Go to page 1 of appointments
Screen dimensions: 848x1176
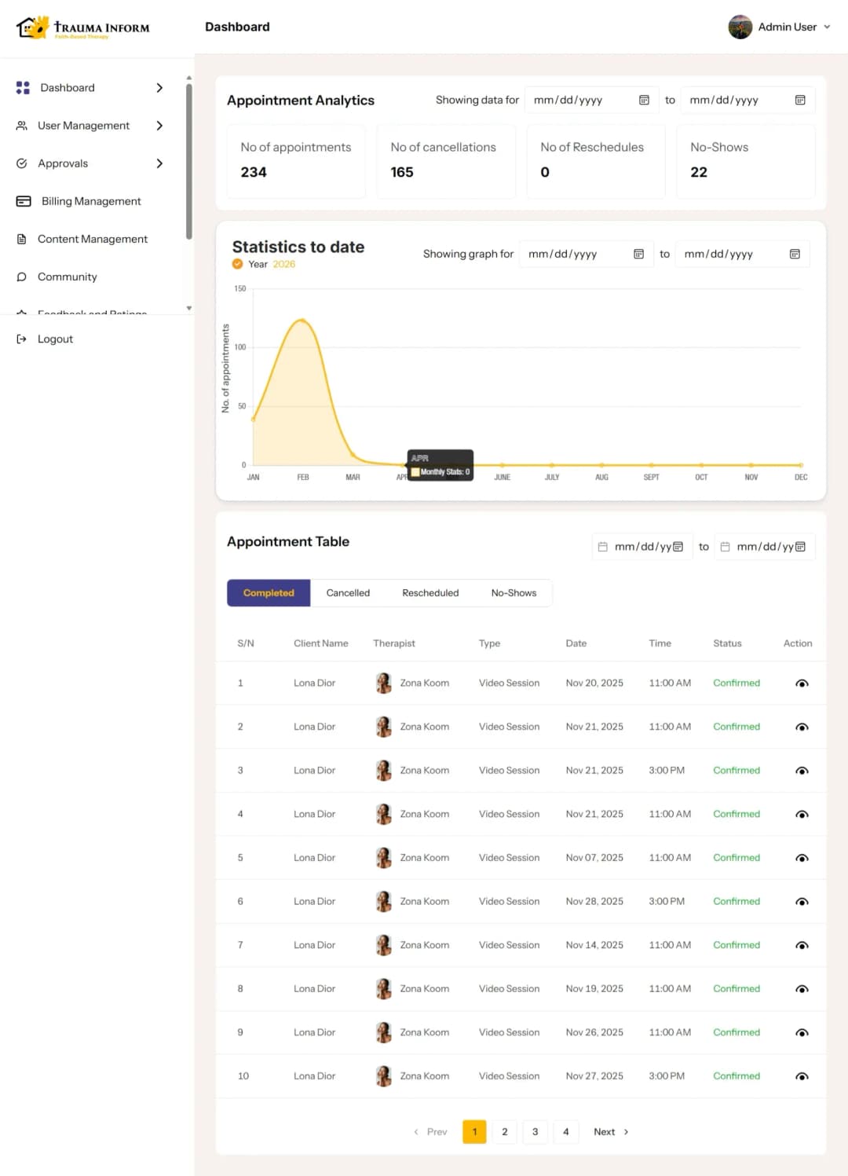pyautogui.click(x=474, y=1132)
